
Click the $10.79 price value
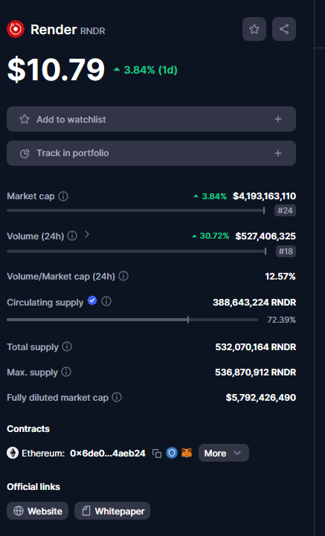pos(56,70)
